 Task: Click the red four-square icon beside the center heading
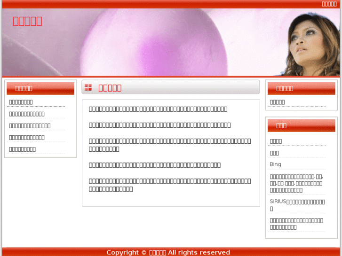(88, 87)
